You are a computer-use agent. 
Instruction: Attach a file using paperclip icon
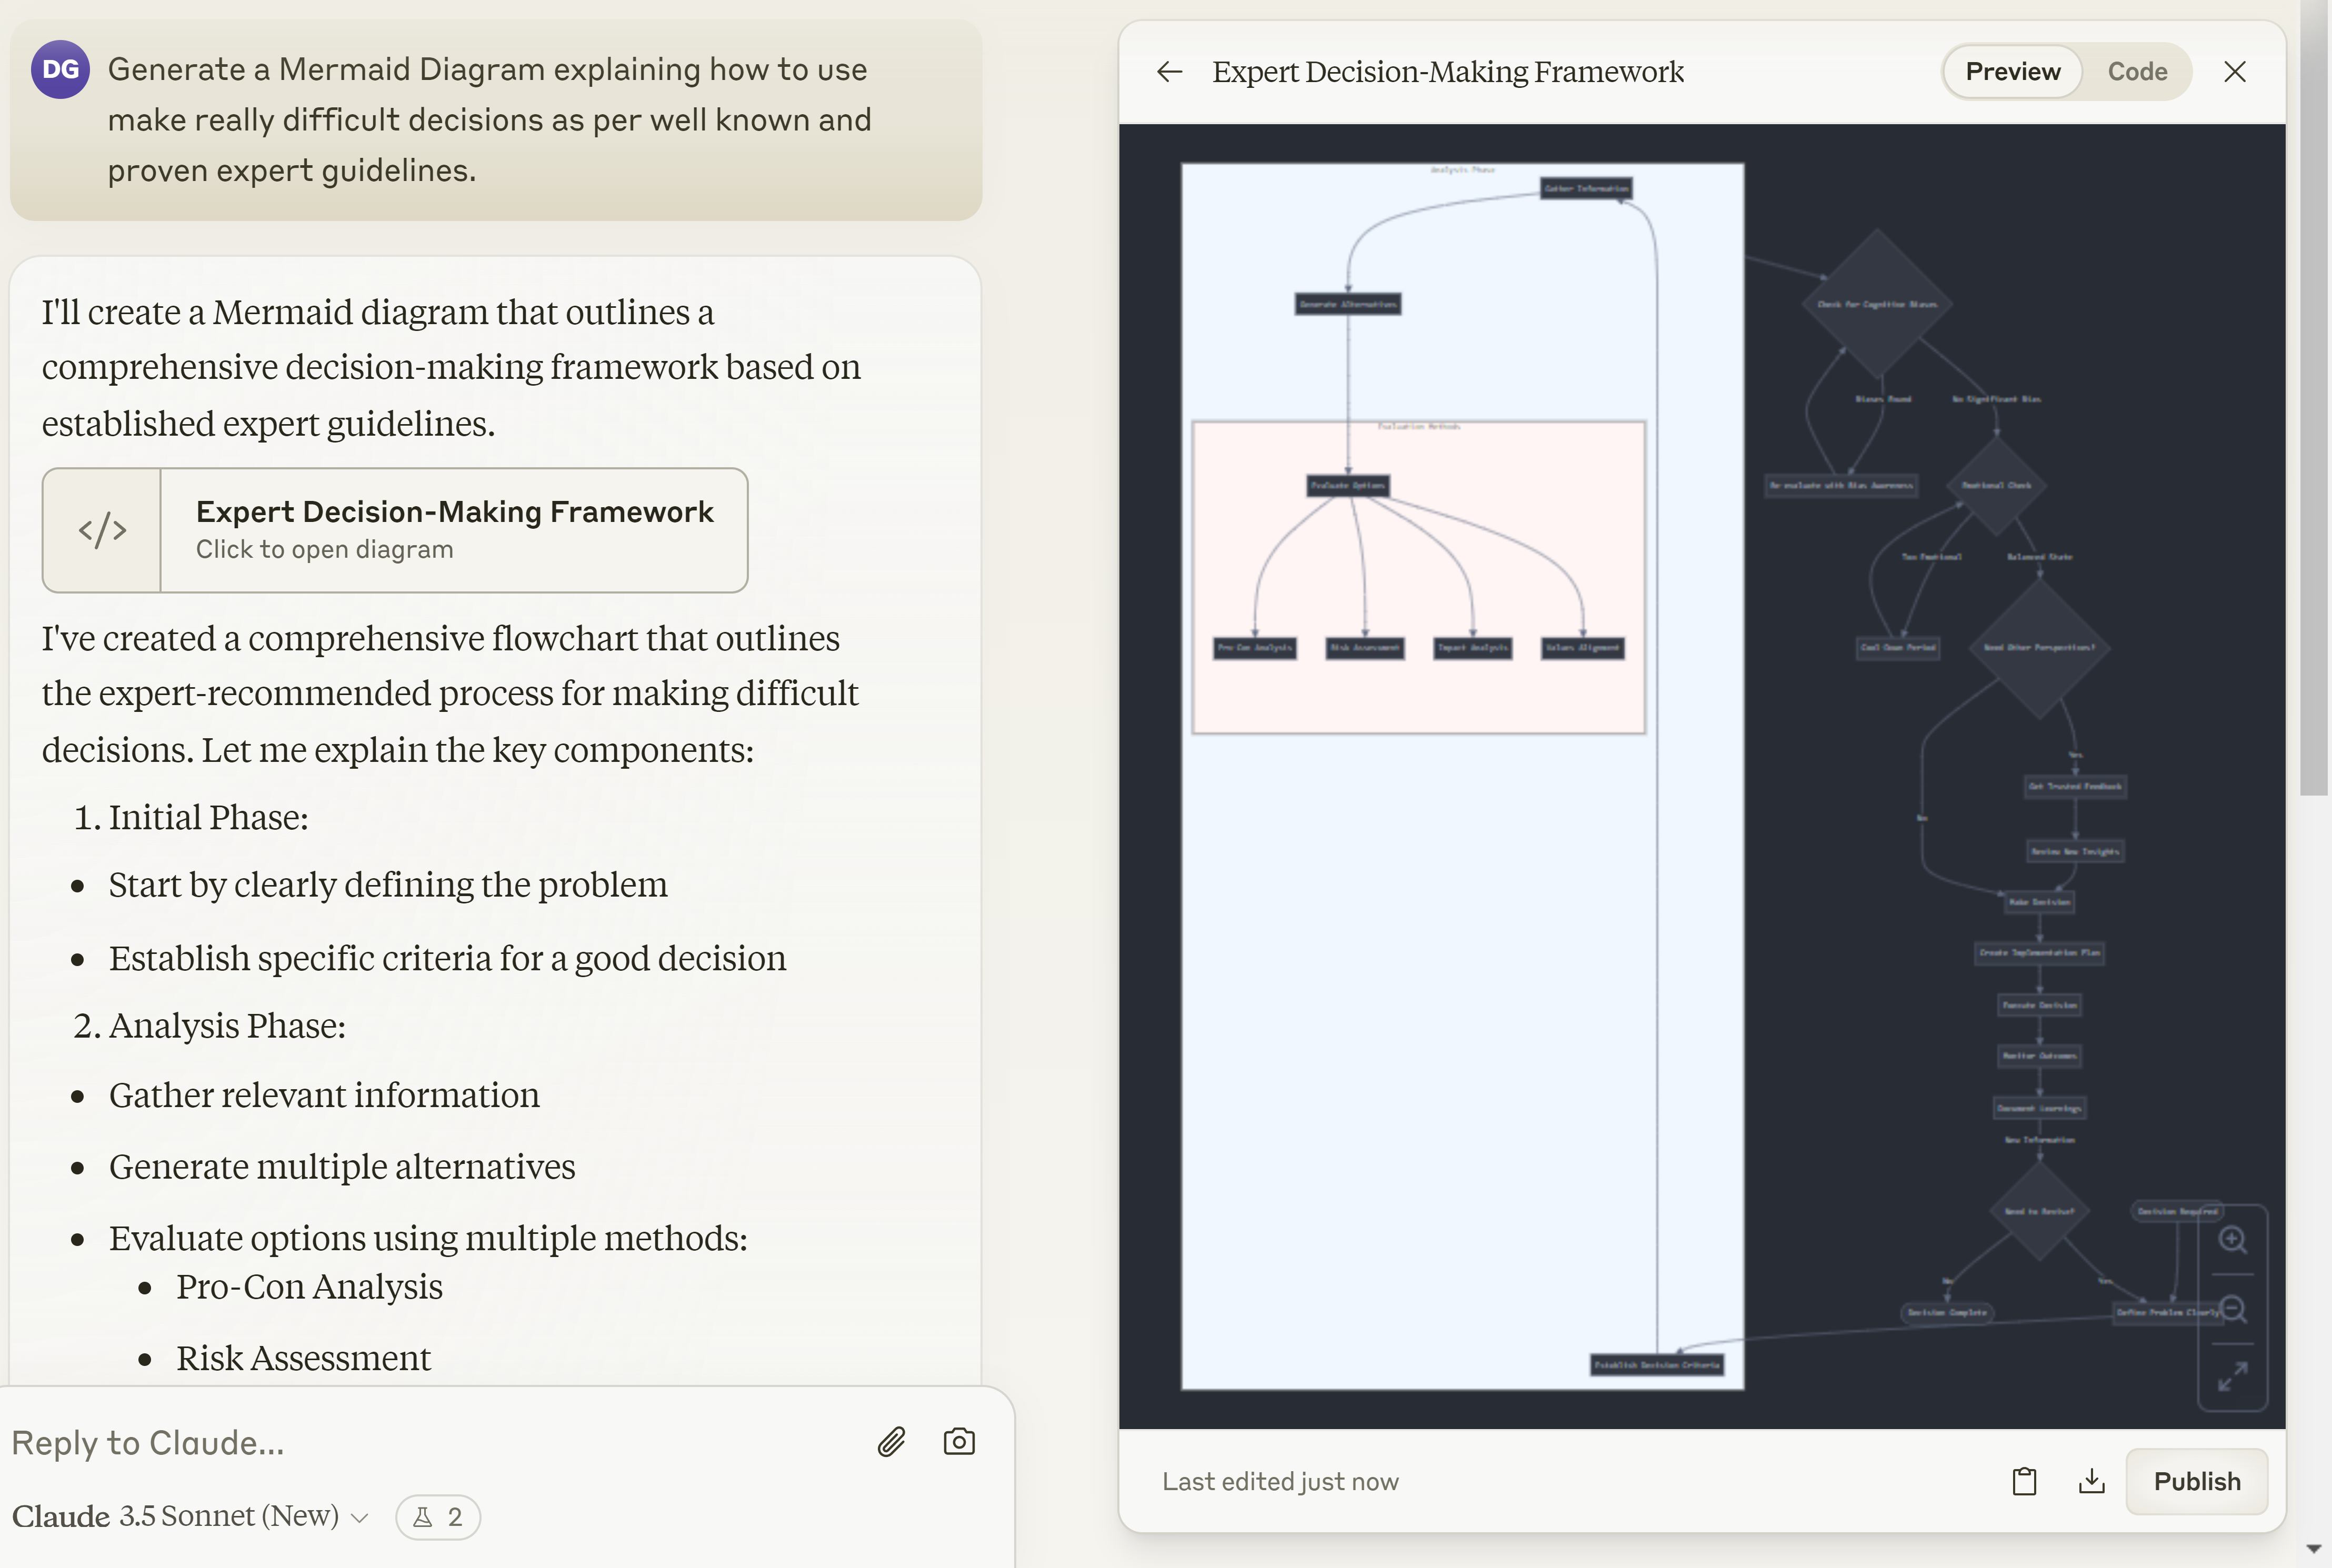891,1442
